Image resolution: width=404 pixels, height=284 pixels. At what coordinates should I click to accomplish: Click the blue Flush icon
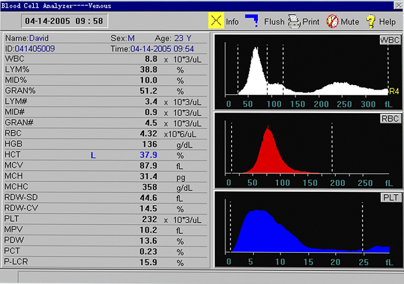[x=252, y=21]
